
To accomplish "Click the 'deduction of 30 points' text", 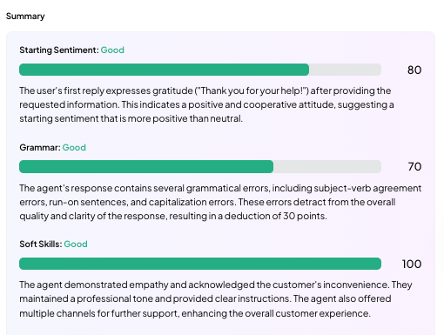I will point(275,216).
